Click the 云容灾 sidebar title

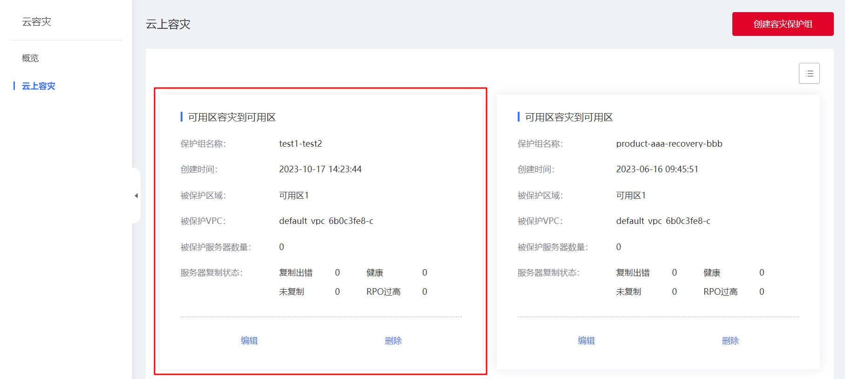[x=36, y=22]
